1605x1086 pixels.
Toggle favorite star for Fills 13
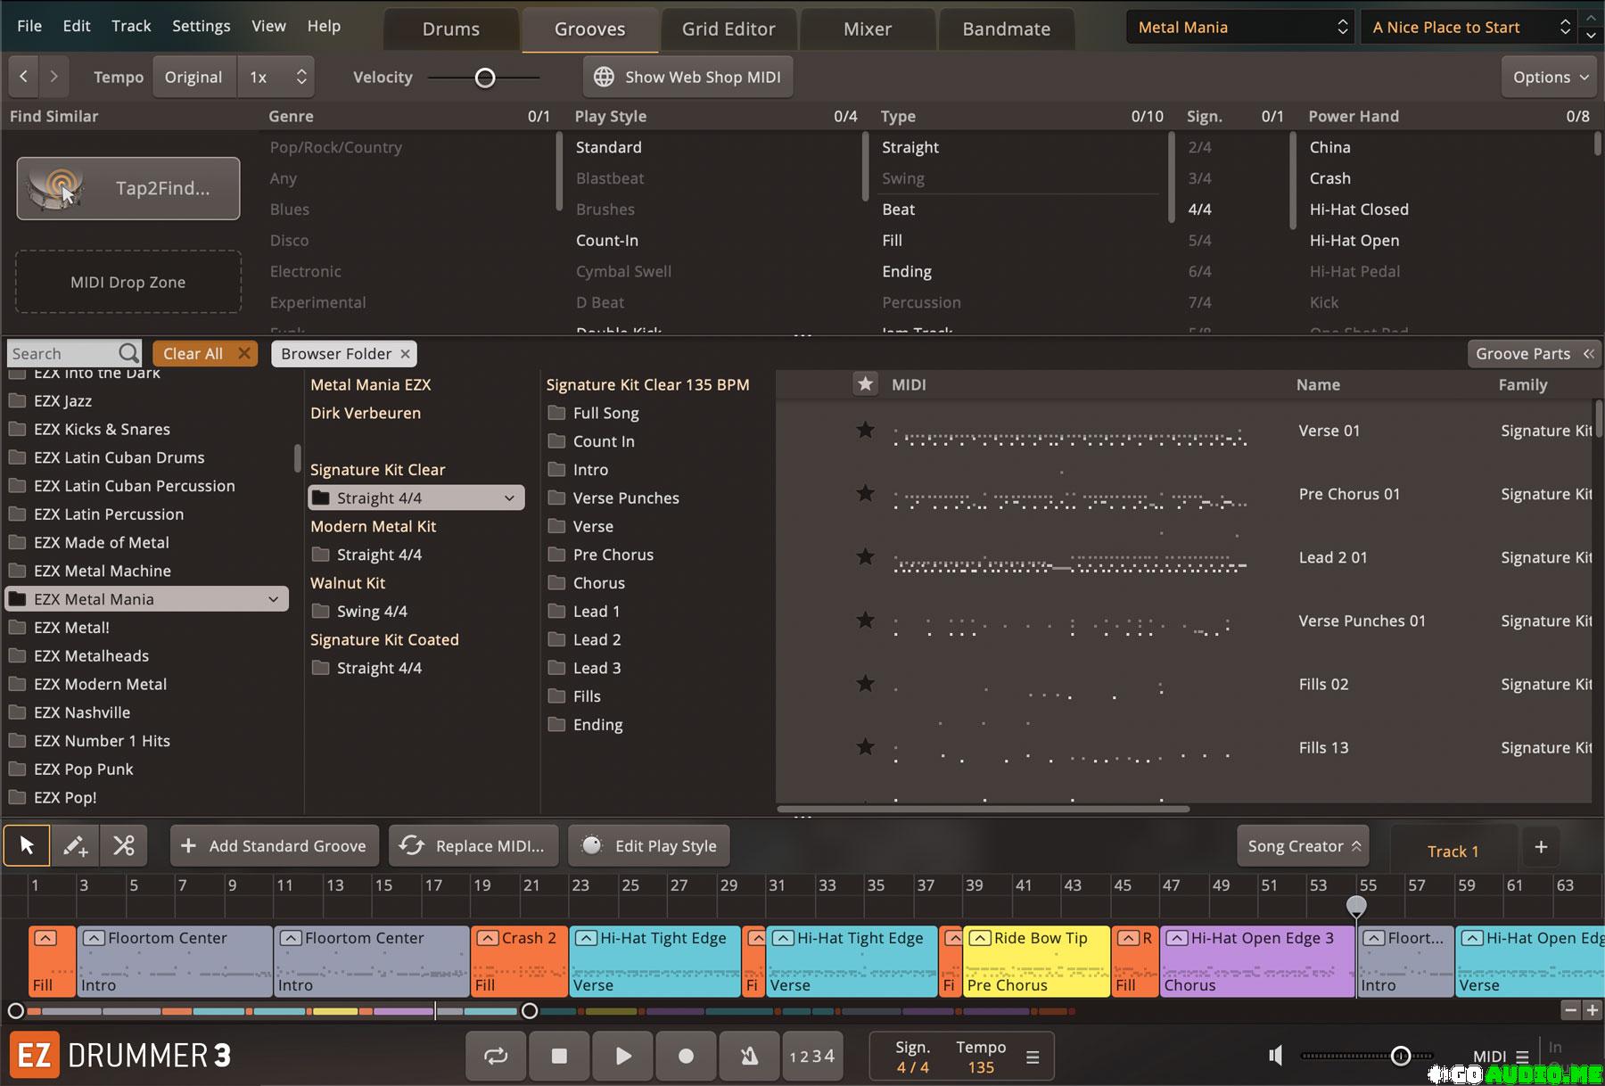865,746
